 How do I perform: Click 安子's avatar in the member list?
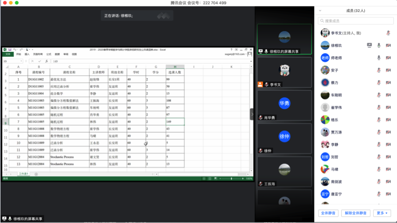(x=325, y=70)
